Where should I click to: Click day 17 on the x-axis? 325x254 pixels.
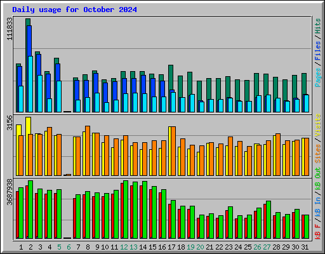171,247
